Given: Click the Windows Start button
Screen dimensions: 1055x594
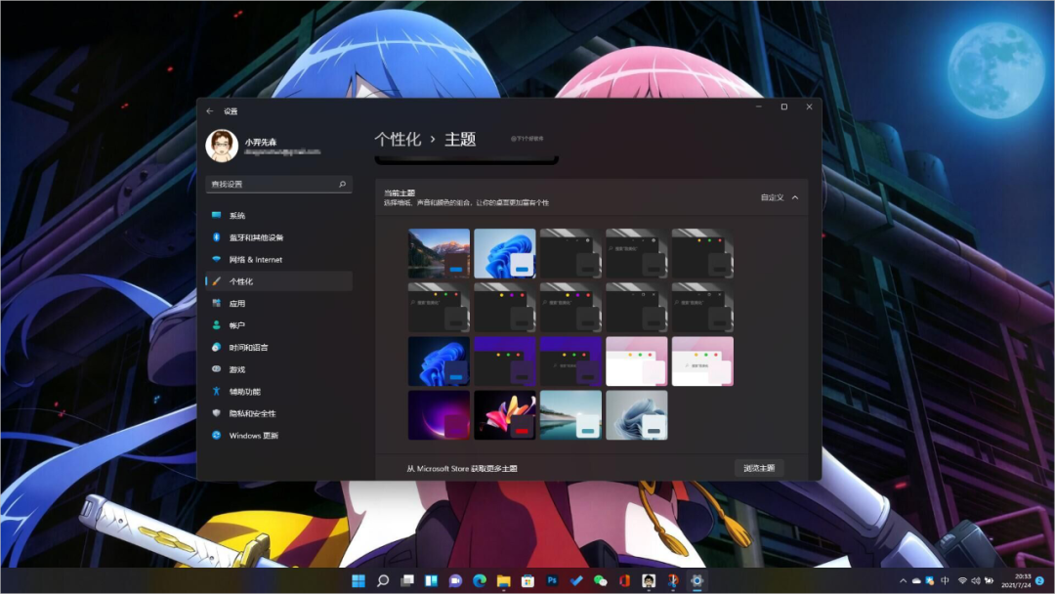Looking at the screenshot, I should [359, 580].
